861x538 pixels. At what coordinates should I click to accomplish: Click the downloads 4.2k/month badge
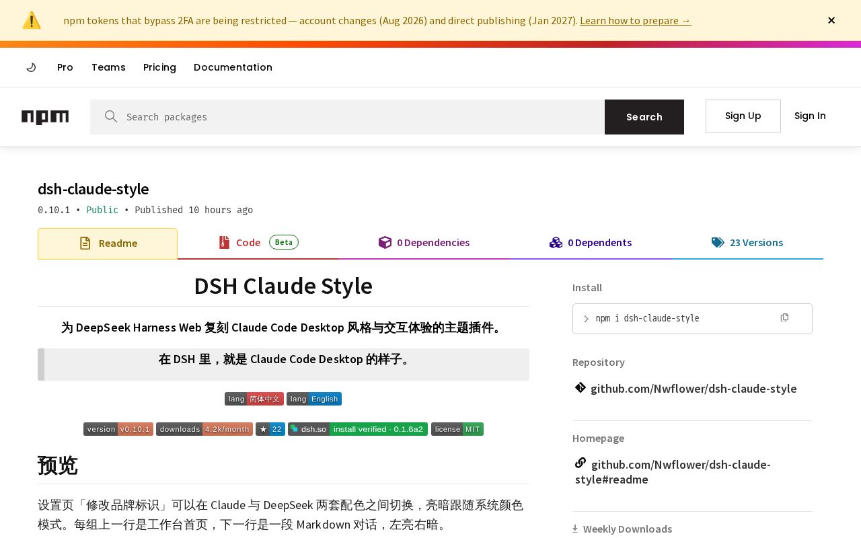pyautogui.click(x=204, y=429)
